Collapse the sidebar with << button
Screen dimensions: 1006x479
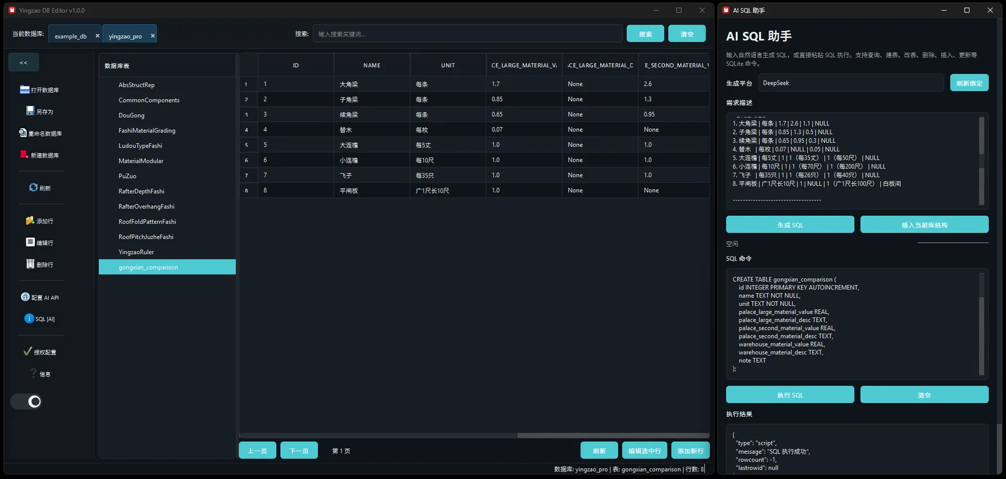24,62
